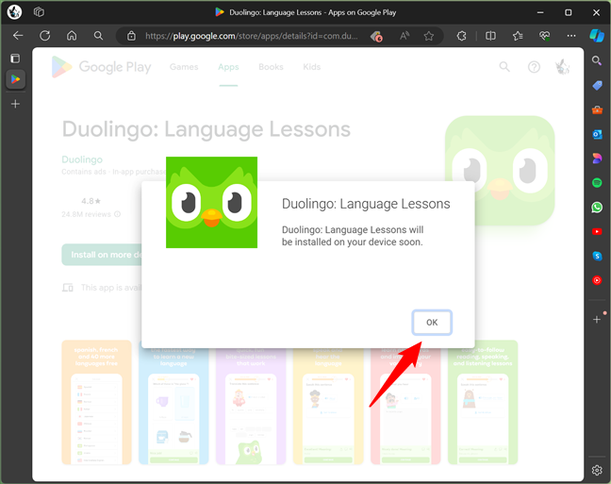Switch to the Kids tab

312,67
